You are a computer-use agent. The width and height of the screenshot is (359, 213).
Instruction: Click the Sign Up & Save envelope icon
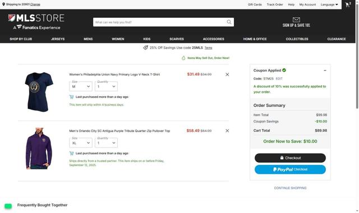pyautogui.click(x=296, y=20)
